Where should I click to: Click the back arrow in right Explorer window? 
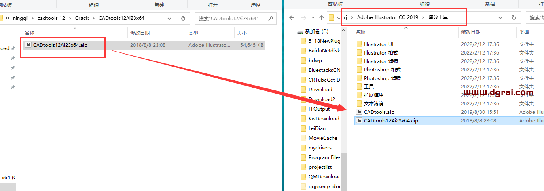click(292, 18)
